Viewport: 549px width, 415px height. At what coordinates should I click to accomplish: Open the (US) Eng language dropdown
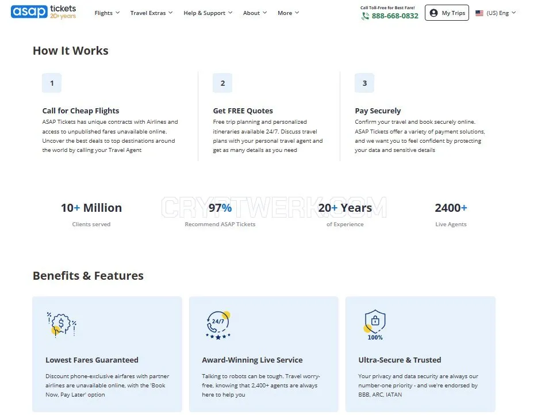pyautogui.click(x=496, y=13)
